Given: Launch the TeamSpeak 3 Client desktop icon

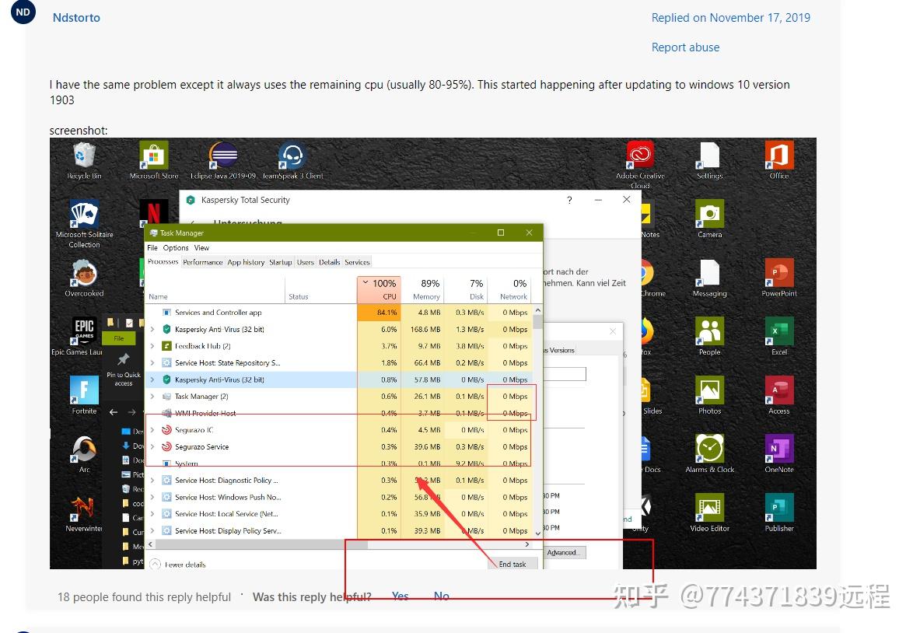Looking at the screenshot, I should [293, 156].
